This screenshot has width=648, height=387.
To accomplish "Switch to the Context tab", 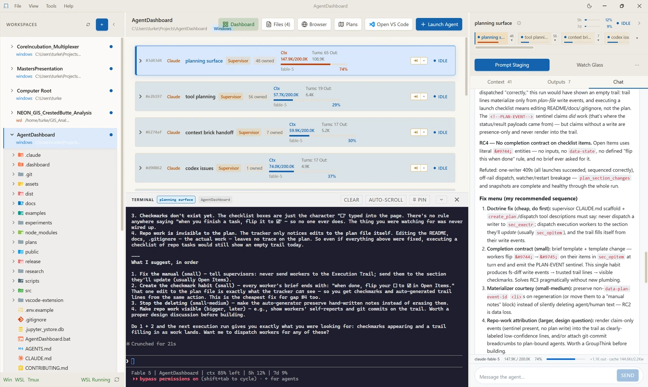I will [499, 82].
